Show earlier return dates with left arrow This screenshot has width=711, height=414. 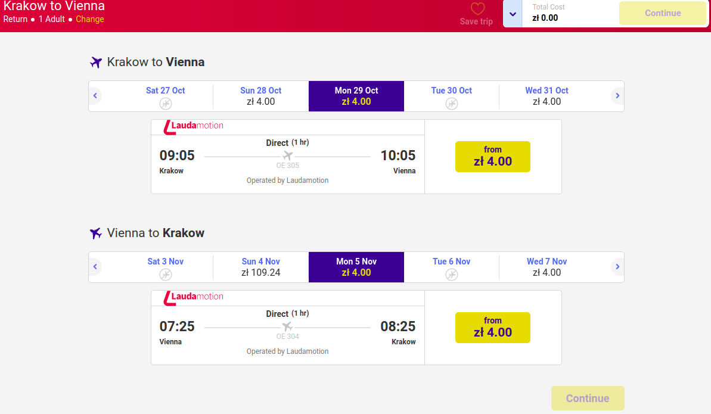coord(95,266)
